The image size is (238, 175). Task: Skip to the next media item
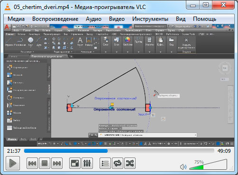pos(57,163)
